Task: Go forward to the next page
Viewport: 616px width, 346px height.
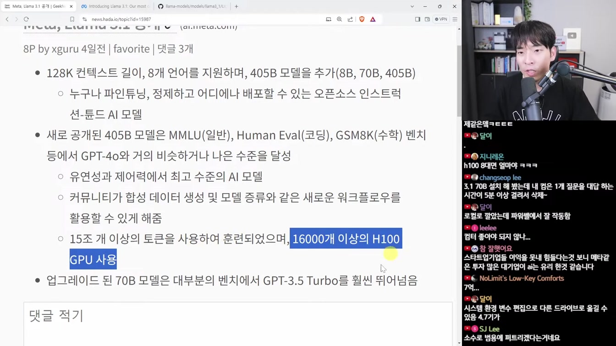Action: point(16,19)
